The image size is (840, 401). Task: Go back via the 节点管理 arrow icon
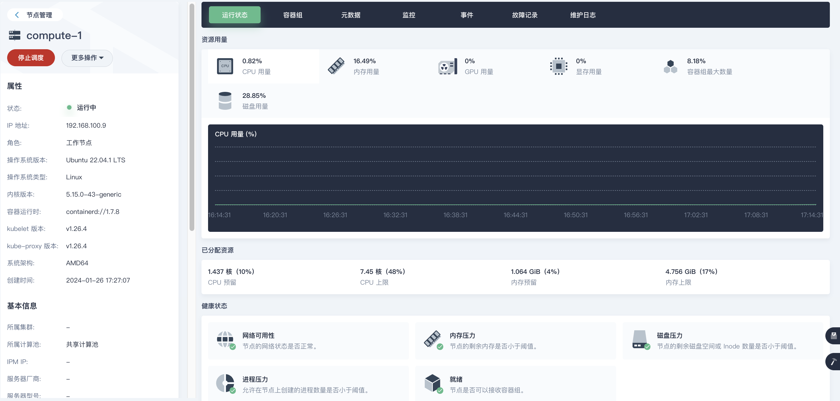click(17, 15)
